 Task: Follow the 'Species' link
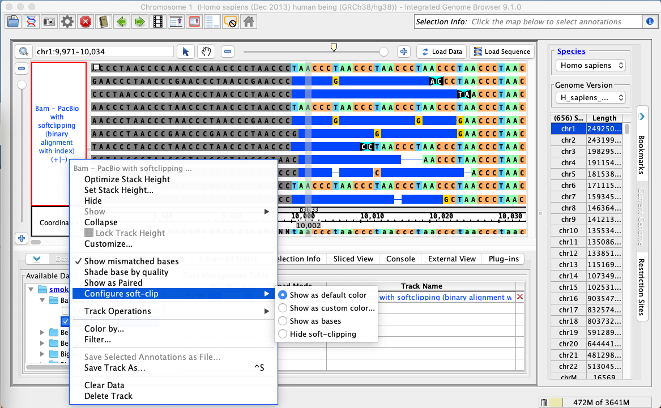tap(571, 51)
